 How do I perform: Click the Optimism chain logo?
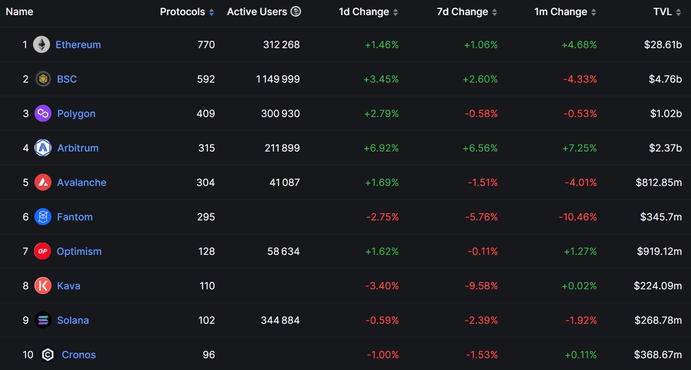coord(42,251)
